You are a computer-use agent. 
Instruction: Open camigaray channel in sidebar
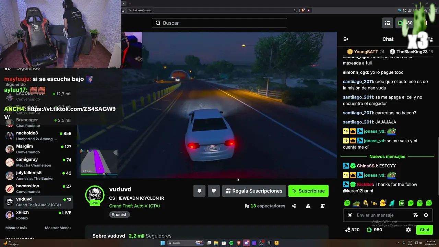(x=38, y=162)
